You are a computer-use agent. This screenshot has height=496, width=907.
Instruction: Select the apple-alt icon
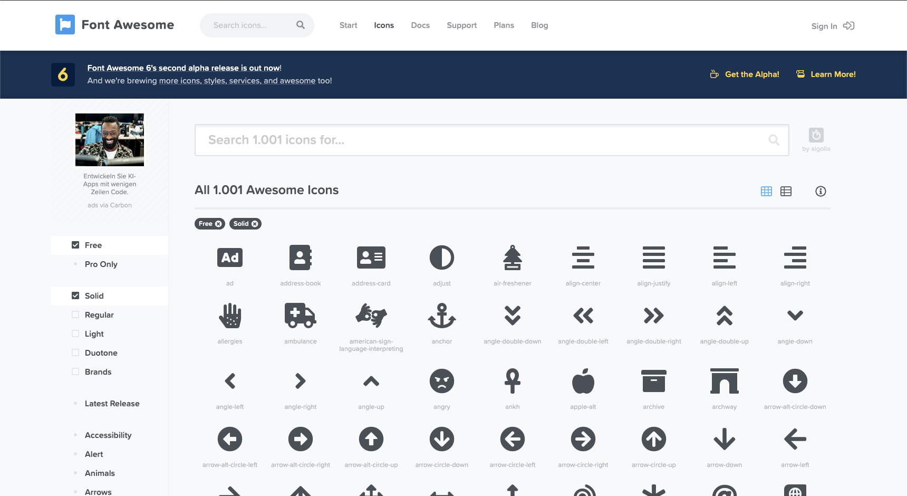pos(583,381)
